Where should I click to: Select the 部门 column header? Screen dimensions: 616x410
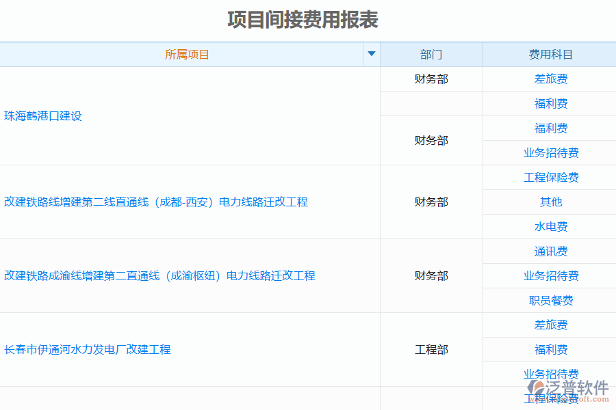tap(431, 54)
